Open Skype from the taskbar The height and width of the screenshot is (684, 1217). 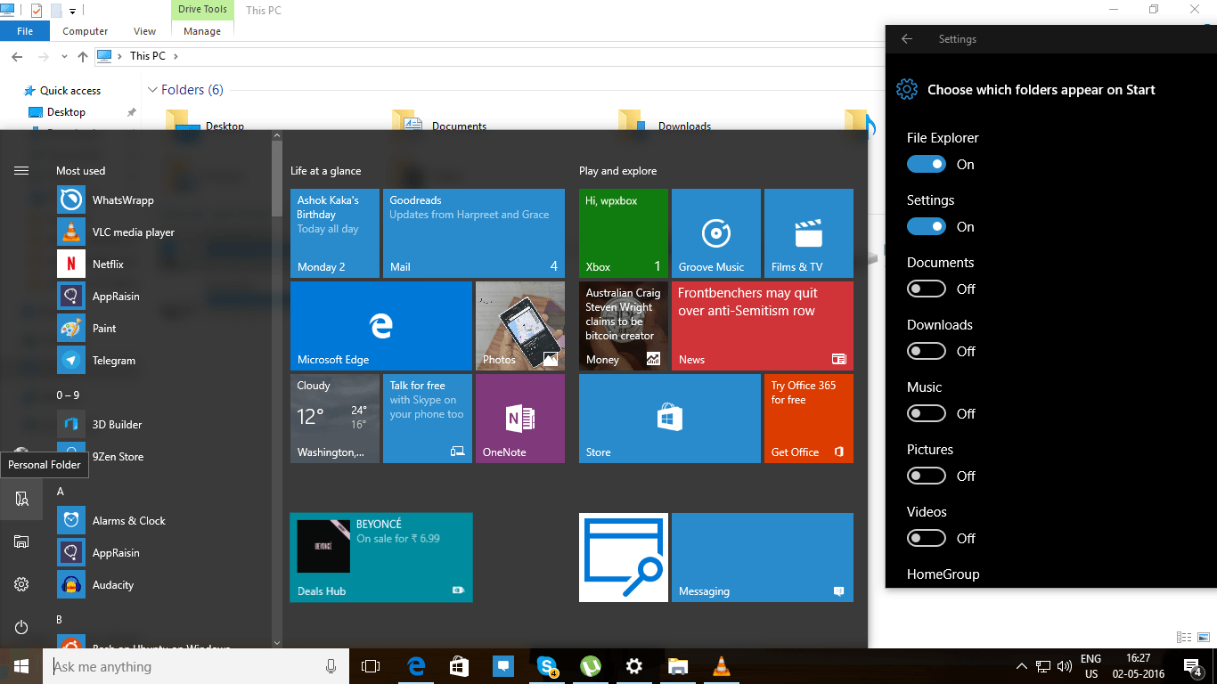(547, 666)
